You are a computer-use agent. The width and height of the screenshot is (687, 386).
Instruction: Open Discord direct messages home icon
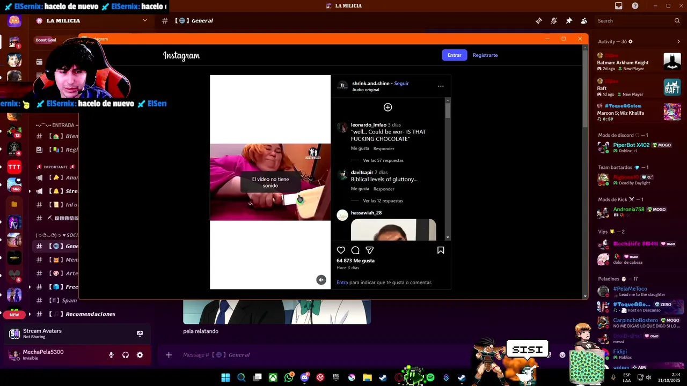pyautogui.click(x=14, y=21)
